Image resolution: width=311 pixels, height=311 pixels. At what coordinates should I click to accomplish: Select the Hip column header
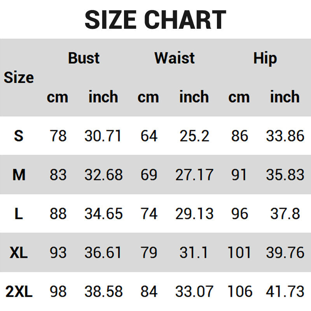(265, 58)
